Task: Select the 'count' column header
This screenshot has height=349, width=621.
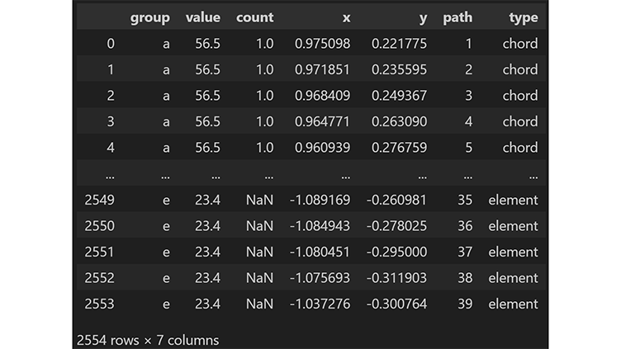Action: click(254, 17)
